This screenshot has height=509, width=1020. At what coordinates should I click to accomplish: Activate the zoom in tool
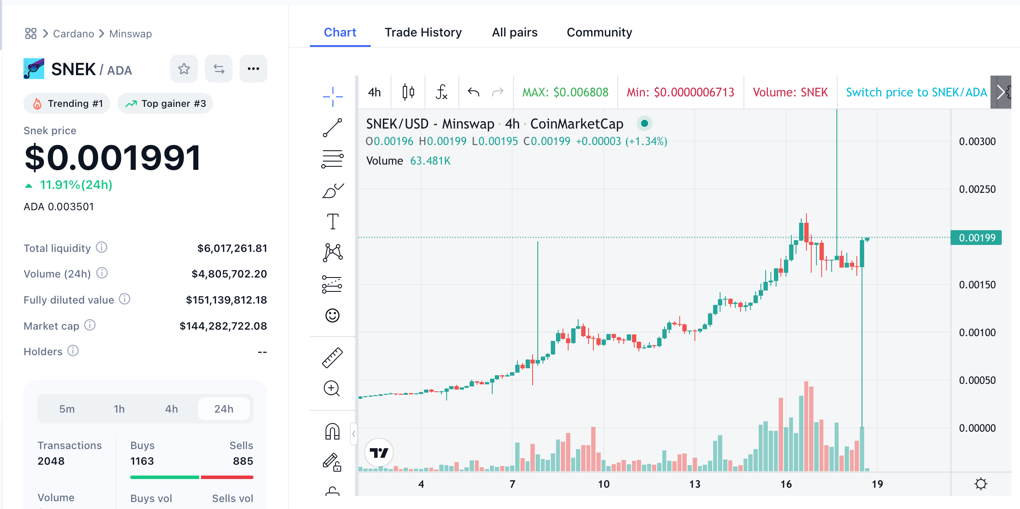point(332,388)
